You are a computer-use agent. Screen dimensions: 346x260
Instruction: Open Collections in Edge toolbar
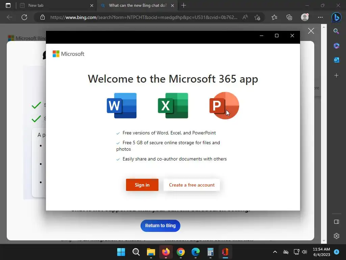(x=289, y=17)
